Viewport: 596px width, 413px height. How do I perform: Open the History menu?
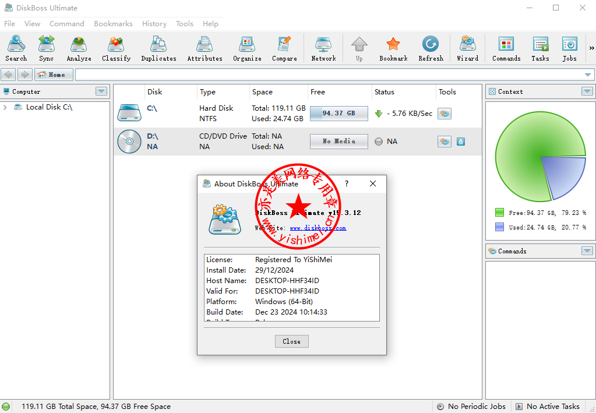point(154,23)
